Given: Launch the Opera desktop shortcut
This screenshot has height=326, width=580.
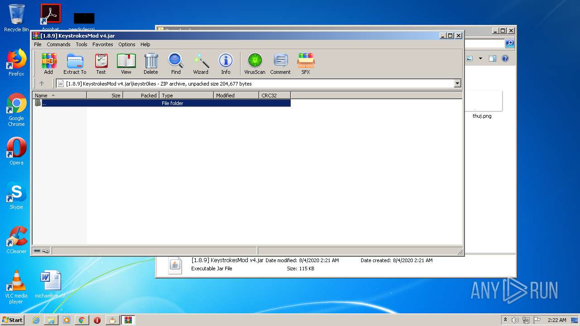Looking at the screenshot, I should pyautogui.click(x=16, y=151).
